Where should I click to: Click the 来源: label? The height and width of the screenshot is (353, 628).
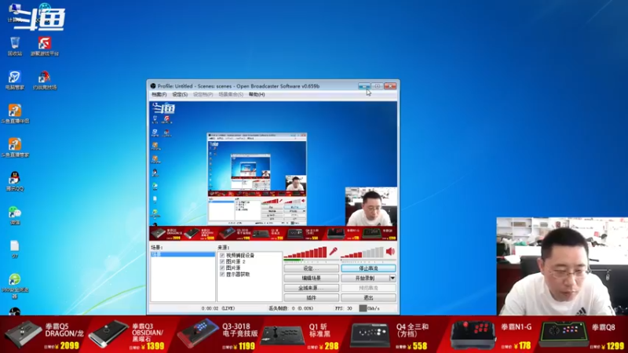point(224,248)
